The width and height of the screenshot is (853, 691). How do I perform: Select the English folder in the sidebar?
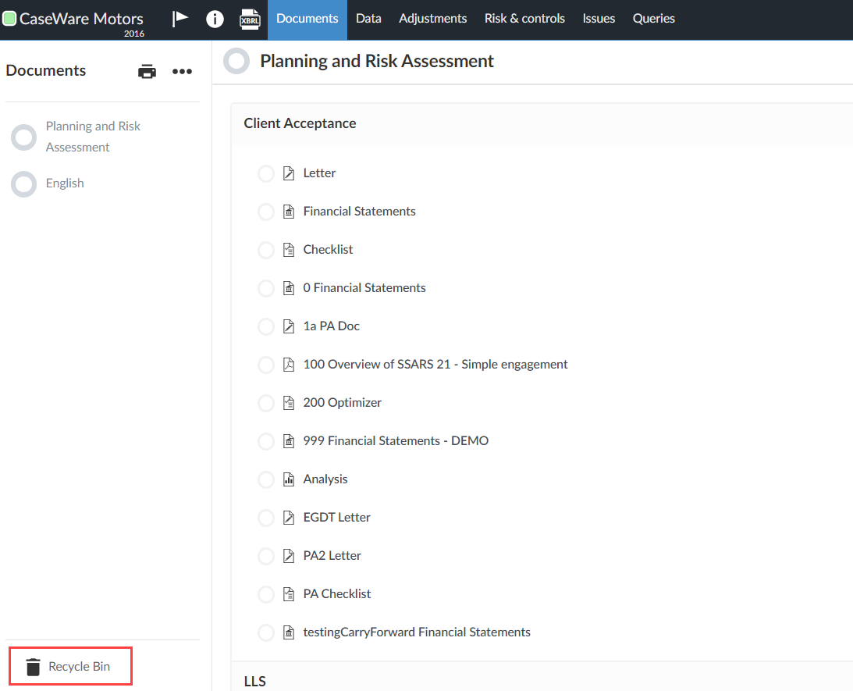[x=65, y=183]
